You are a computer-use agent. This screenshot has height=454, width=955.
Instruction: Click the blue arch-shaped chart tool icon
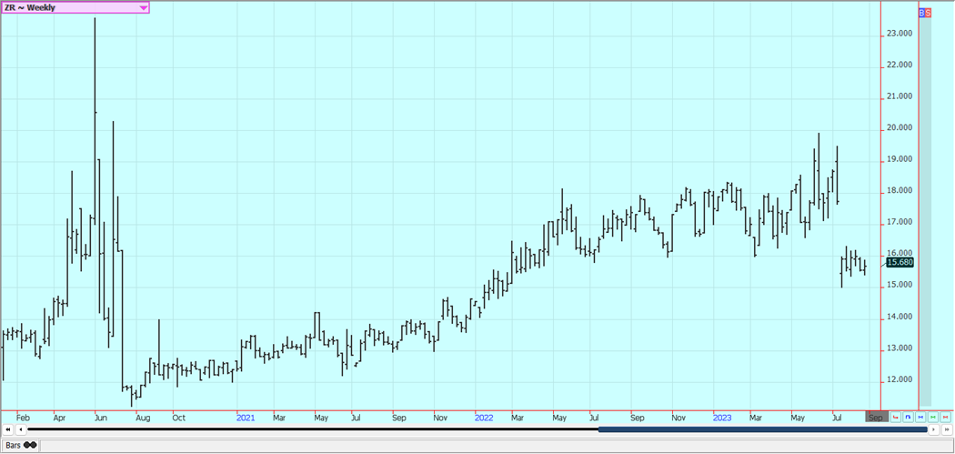pyautogui.click(x=908, y=417)
